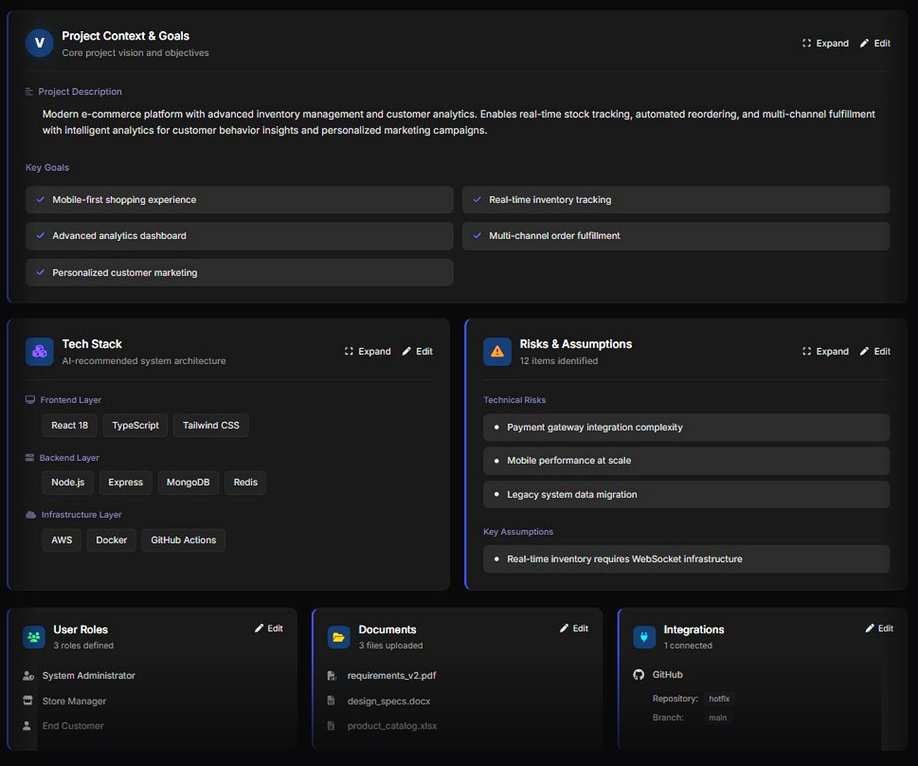Select the Docker chip

tap(112, 540)
